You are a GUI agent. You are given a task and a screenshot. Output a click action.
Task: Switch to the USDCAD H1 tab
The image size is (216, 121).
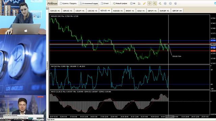(92, 11)
